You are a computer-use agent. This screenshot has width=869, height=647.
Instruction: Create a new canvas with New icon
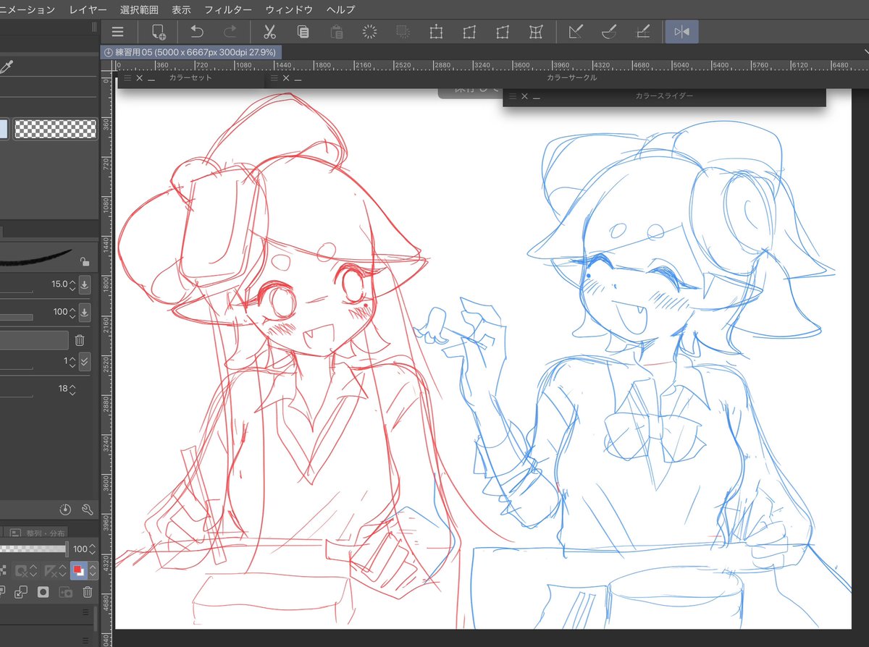(157, 31)
